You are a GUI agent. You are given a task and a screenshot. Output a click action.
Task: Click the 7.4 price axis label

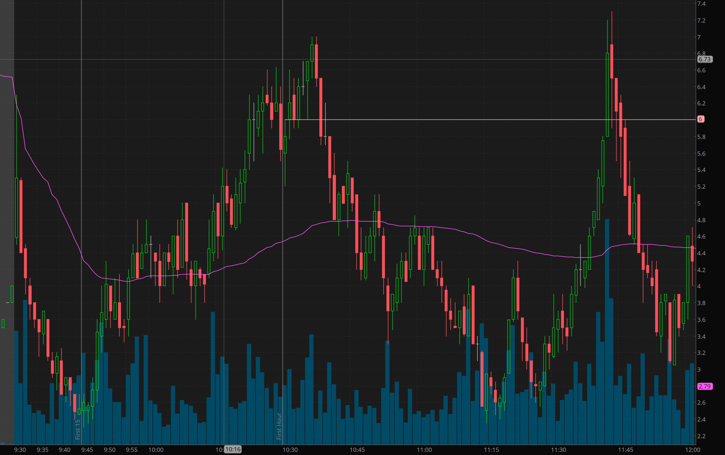point(701,4)
